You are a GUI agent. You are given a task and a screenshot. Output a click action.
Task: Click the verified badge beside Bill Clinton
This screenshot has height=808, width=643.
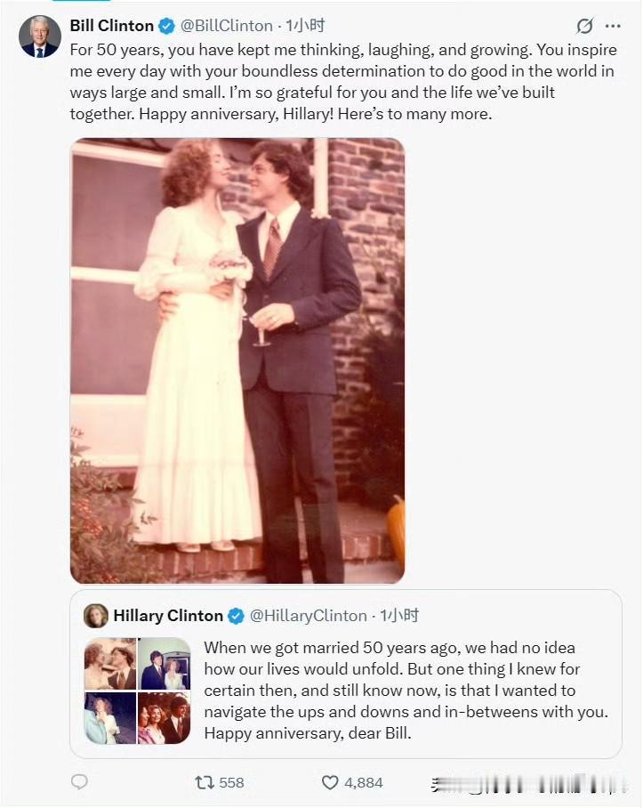[166, 26]
